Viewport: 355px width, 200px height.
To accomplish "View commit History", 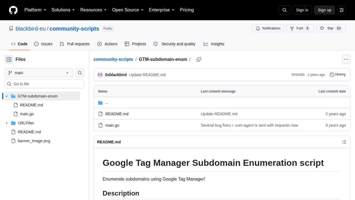I will click(x=338, y=75).
